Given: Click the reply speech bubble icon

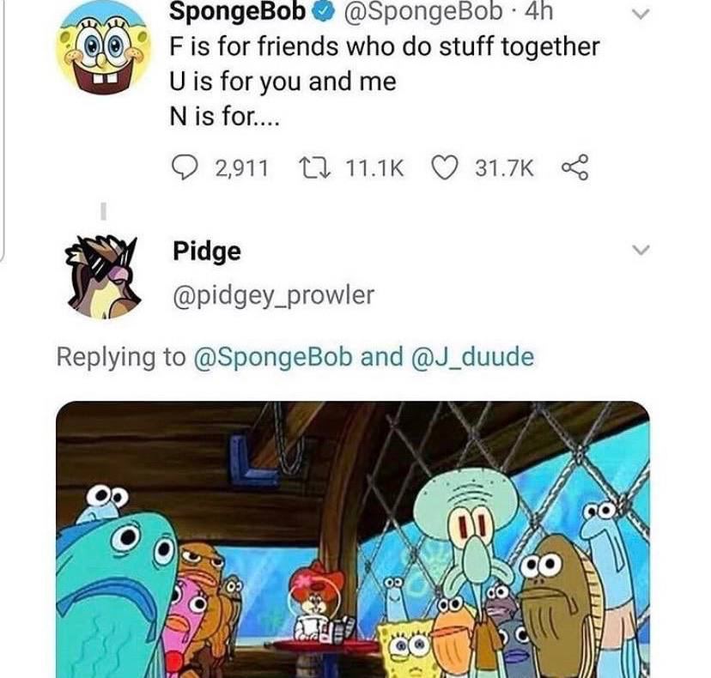Looking at the screenshot, I should [x=185, y=167].
